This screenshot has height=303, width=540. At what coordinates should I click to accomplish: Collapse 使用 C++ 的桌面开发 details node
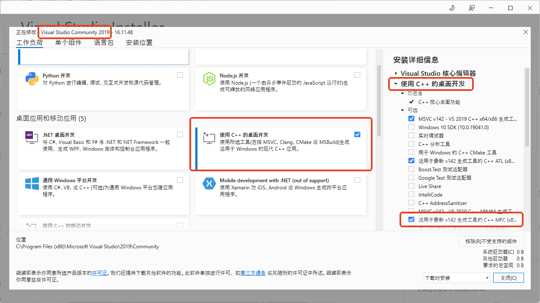(x=396, y=84)
